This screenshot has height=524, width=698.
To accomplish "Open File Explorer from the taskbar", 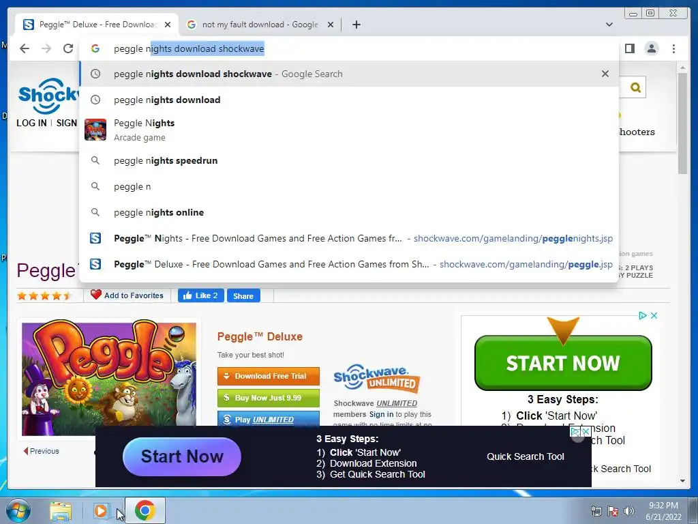I will click(61, 510).
